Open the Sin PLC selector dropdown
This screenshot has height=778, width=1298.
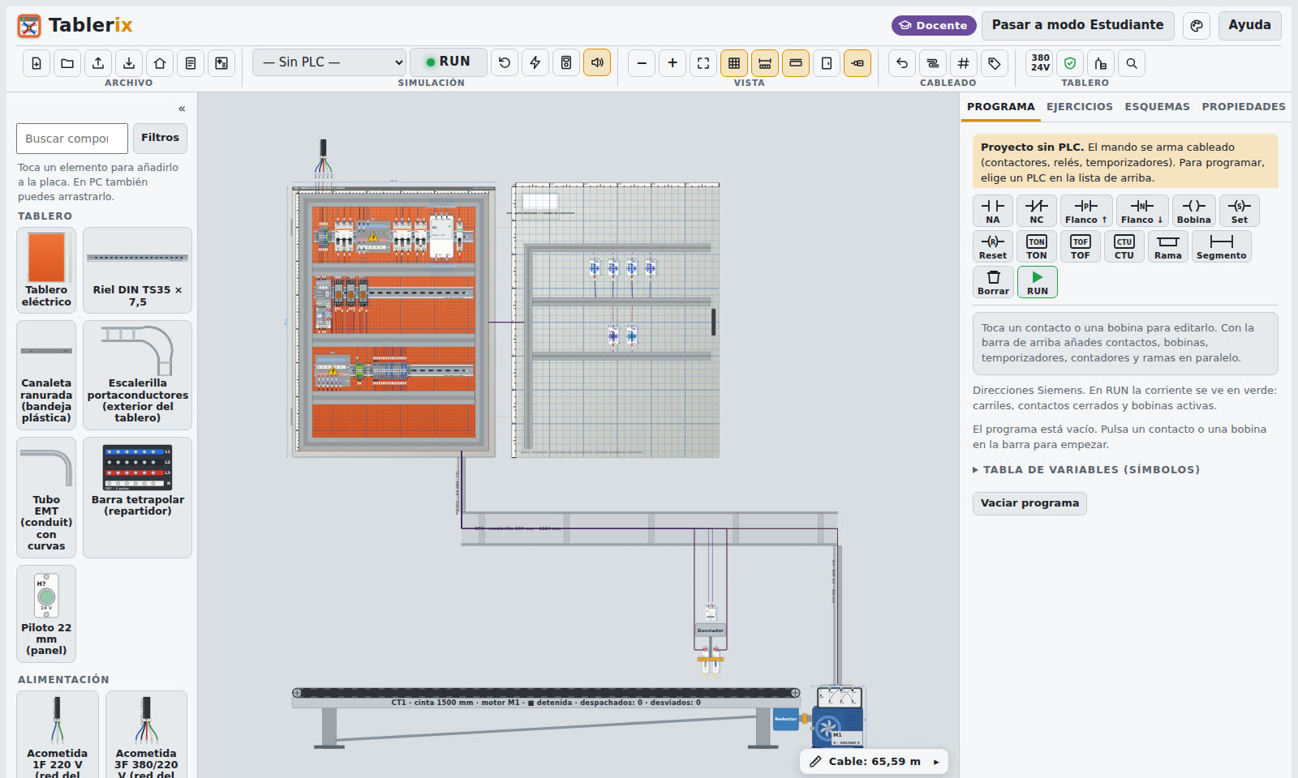coord(329,62)
